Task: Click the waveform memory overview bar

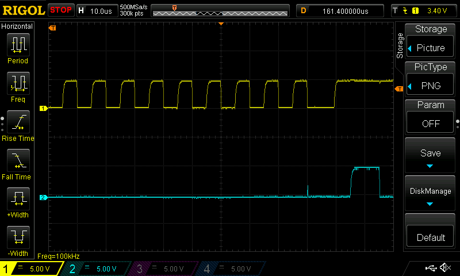Action: pyautogui.click(x=220, y=11)
